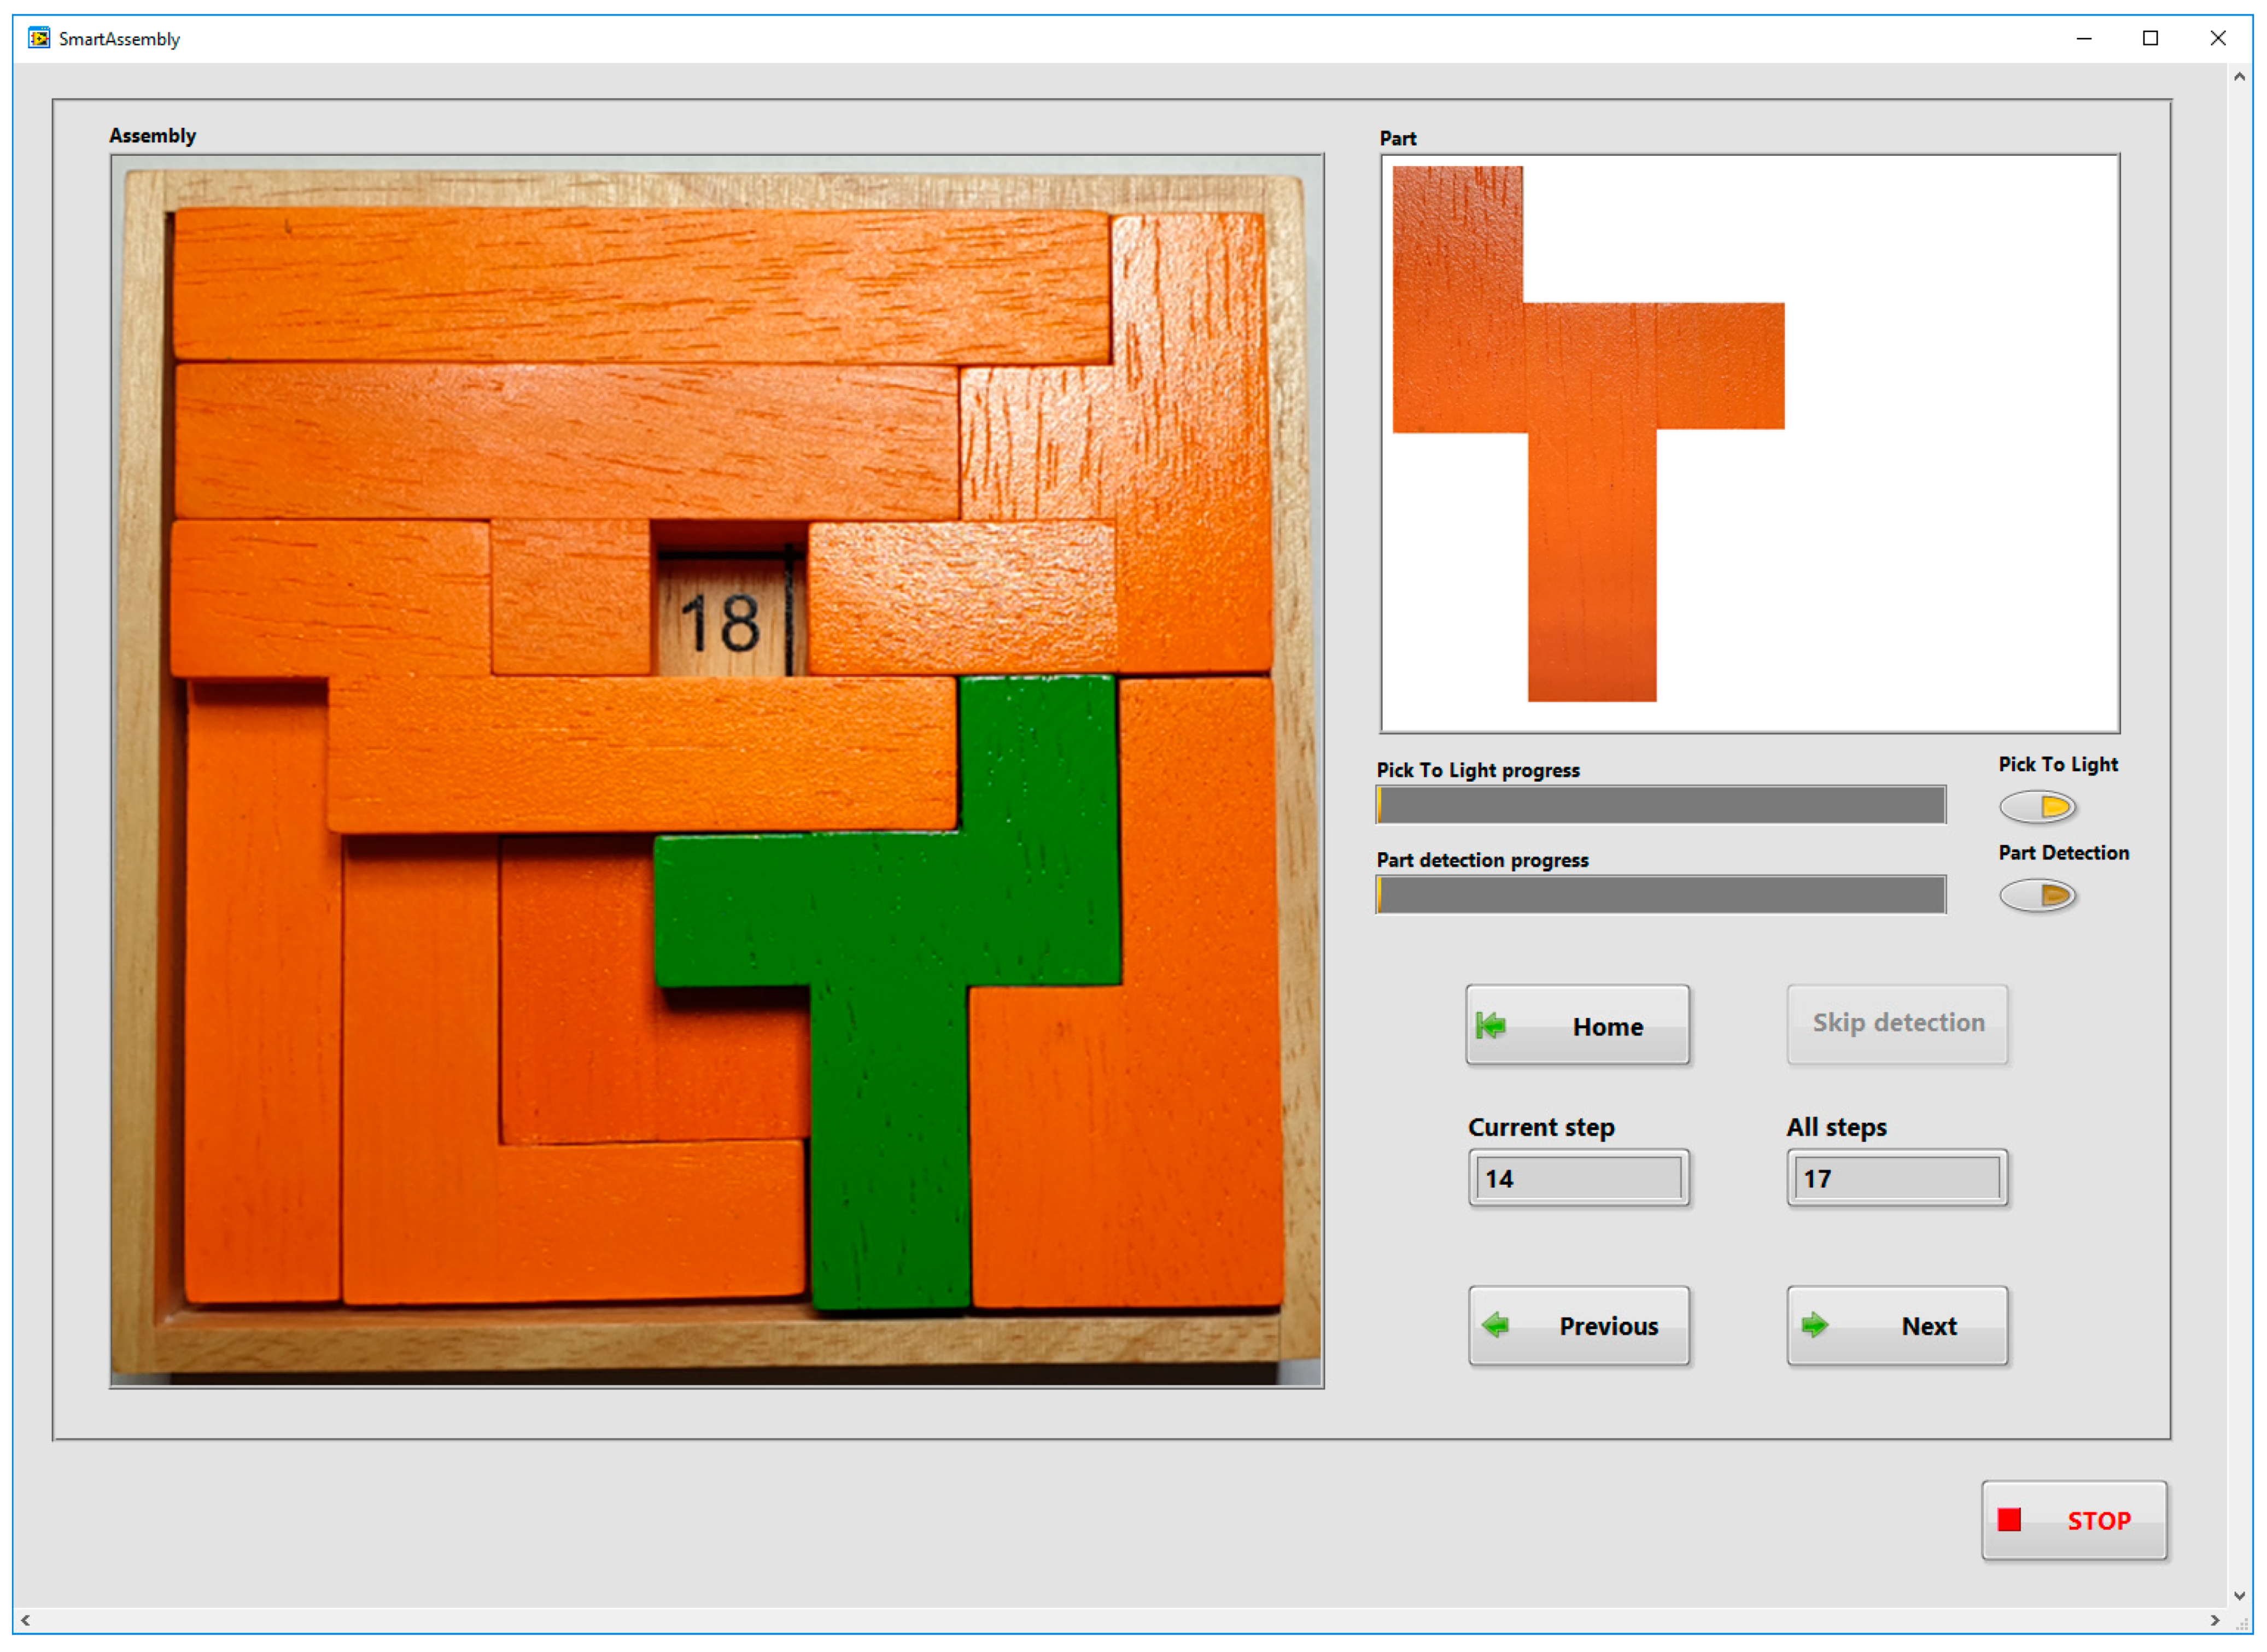Viewport: 2267px width, 1652px height.
Task: Click the green arrow icon on Home button
Action: click(1490, 1026)
